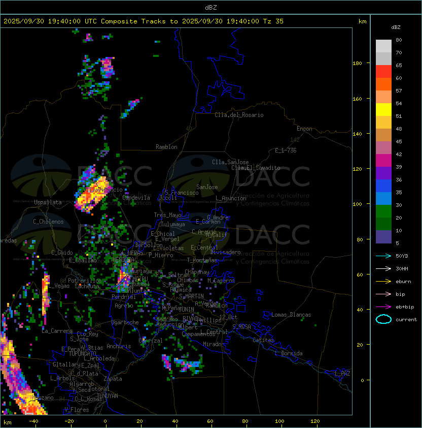Click the 'S_Francisco' map label
Image resolution: width=422 pixels, height=428 pixels.
point(182,193)
